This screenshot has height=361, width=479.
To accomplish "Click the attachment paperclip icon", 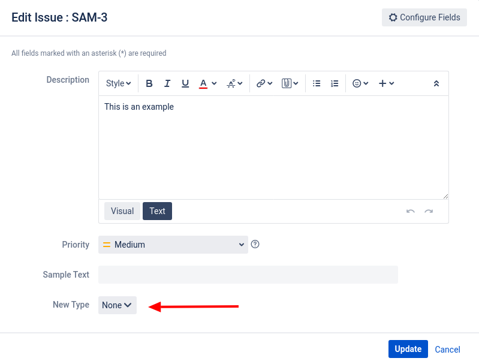I will click(x=287, y=83).
